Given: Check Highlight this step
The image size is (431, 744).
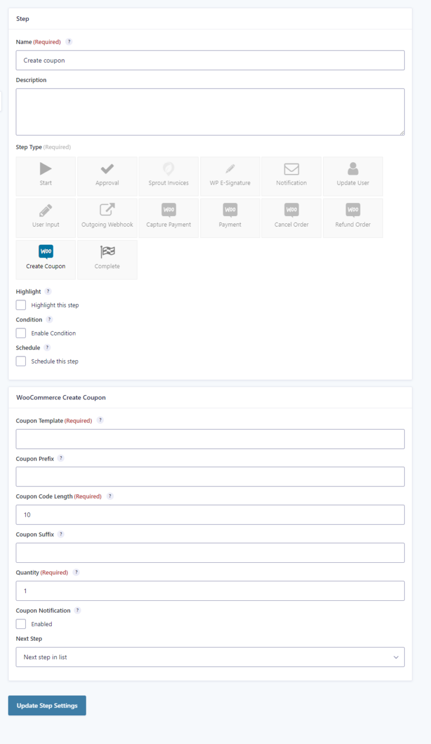Looking at the screenshot, I should [x=21, y=305].
